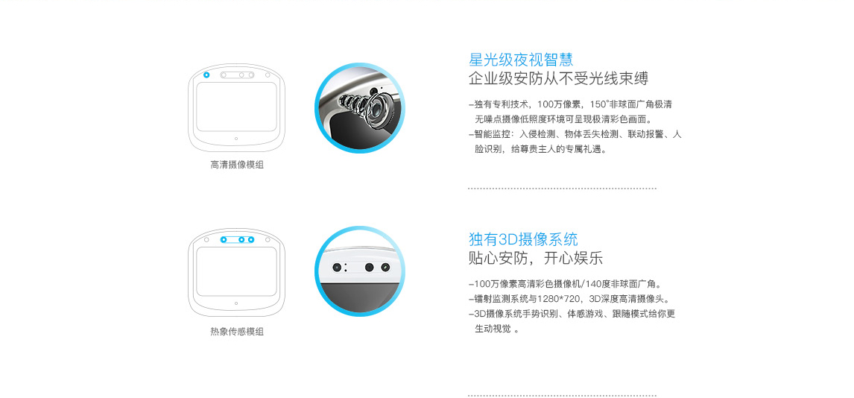Image resolution: width=854 pixels, height=398 pixels.
Task: Click the blue highlighted sensor bar on lower device diagram
Action: click(x=238, y=239)
